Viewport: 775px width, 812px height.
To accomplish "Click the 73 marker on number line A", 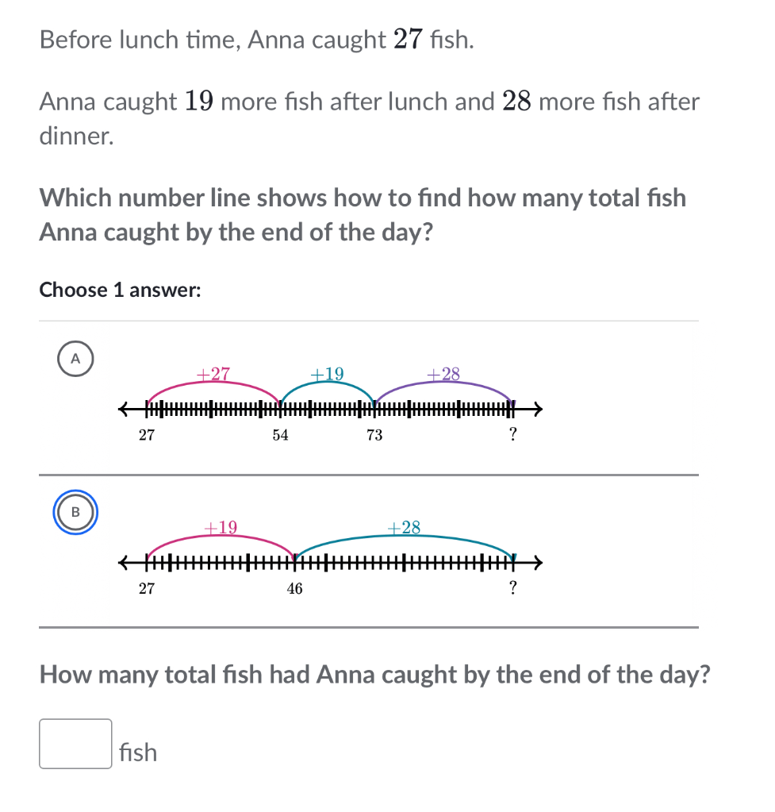I will click(x=375, y=435).
